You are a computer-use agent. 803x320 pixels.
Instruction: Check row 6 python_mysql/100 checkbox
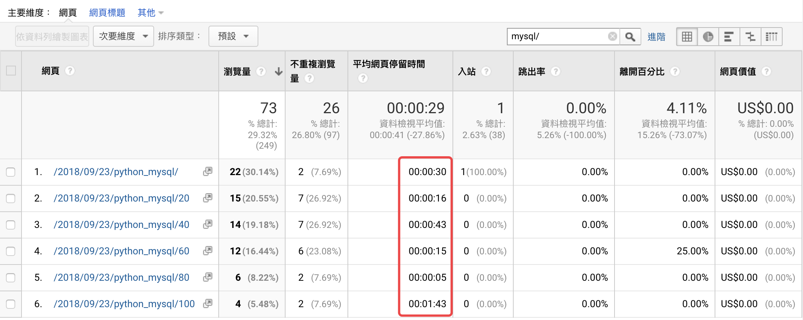[11, 304]
